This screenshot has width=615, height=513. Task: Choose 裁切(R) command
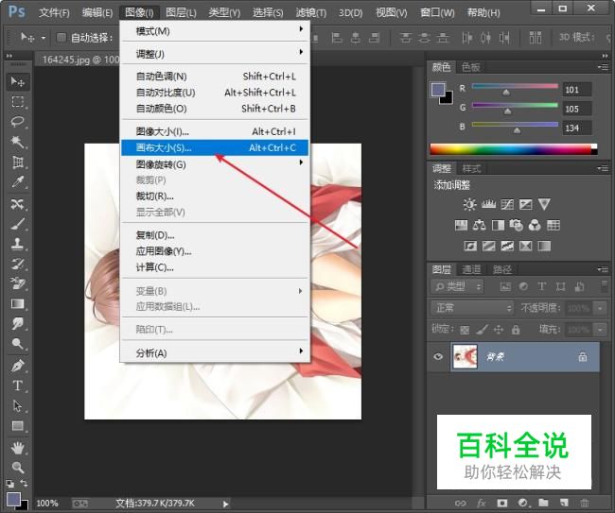214,197
